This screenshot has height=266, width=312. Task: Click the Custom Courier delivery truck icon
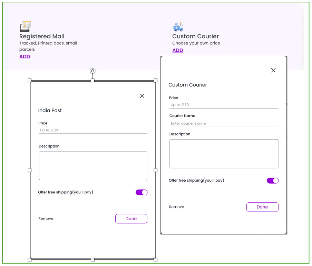tap(178, 27)
